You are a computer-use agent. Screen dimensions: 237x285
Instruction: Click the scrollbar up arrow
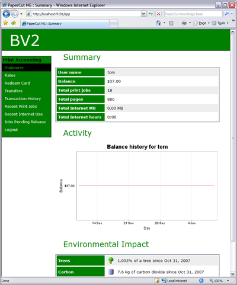point(233,31)
